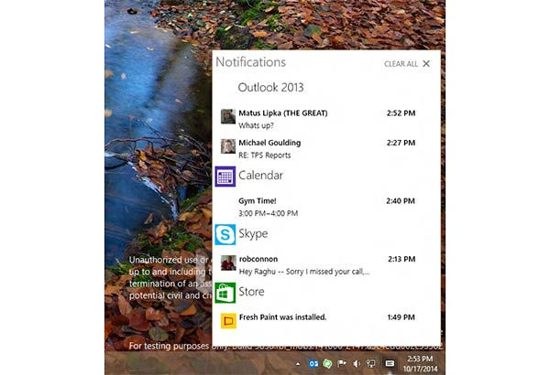This screenshot has width=550, height=375.
Task: Close the Notifications panel with X
Action: [426, 64]
